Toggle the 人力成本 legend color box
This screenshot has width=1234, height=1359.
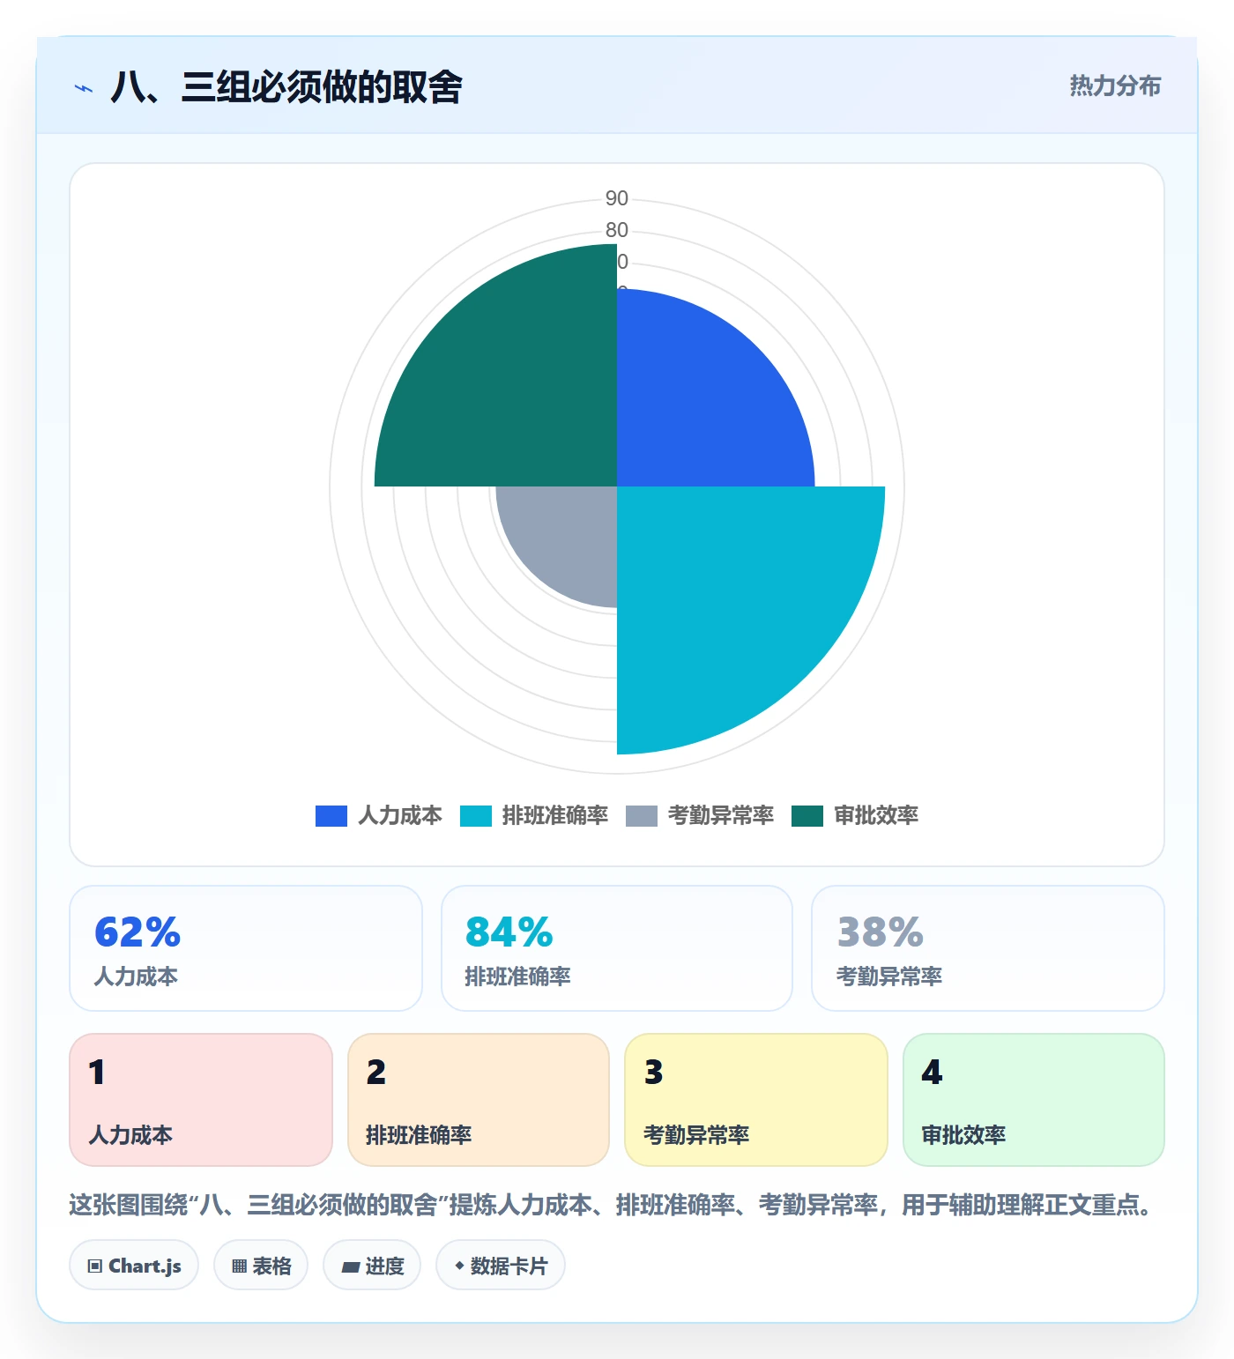(x=331, y=816)
